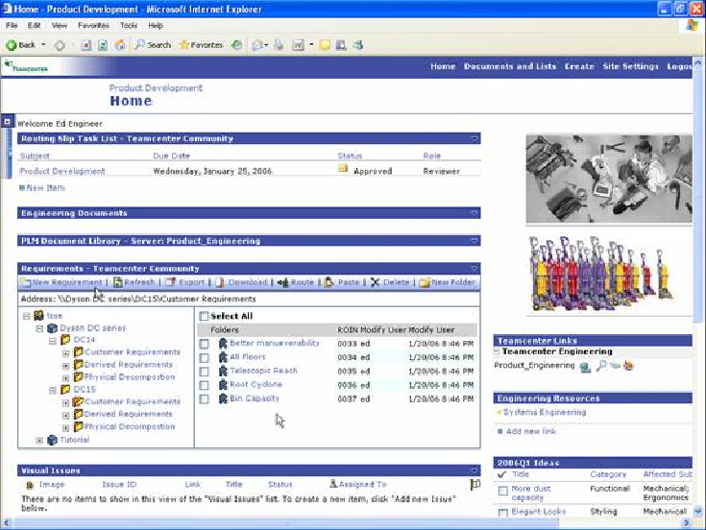This screenshot has height=530, width=706.
Task: Click the Mail toolbar icon
Action: (x=258, y=45)
